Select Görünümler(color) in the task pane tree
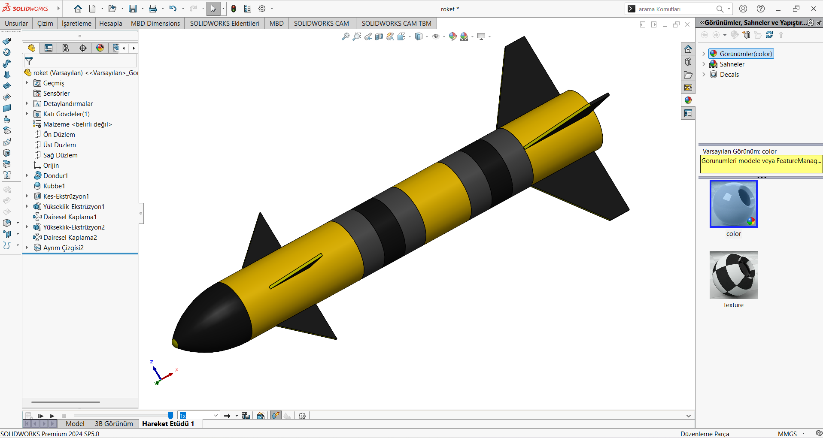The height and width of the screenshot is (438, 823). coord(741,54)
